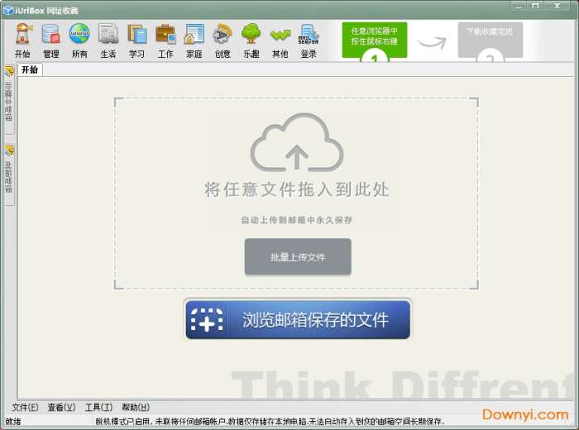Open the 帮助(H) menu

coord(136,407)
